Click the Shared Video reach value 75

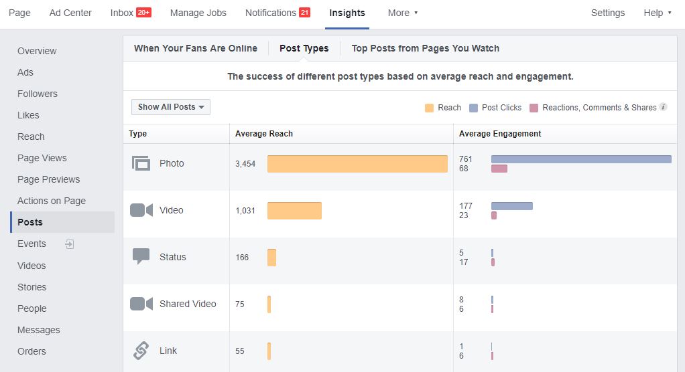tap(240, 304)
